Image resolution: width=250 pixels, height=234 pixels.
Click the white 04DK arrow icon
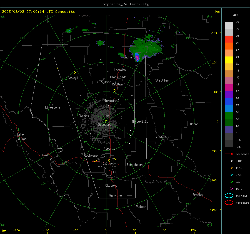tap(229, 161)
